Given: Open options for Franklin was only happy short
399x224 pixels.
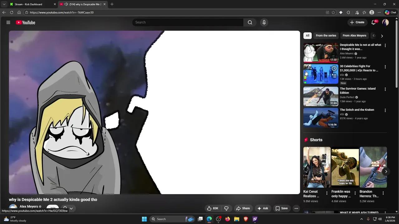Looking at the screenshot, I should click(x=355, y=193).
